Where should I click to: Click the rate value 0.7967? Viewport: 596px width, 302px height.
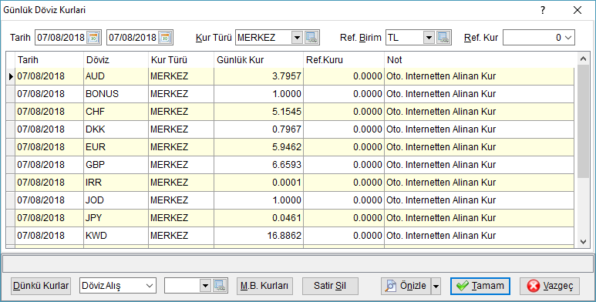(x=287, y=129)
